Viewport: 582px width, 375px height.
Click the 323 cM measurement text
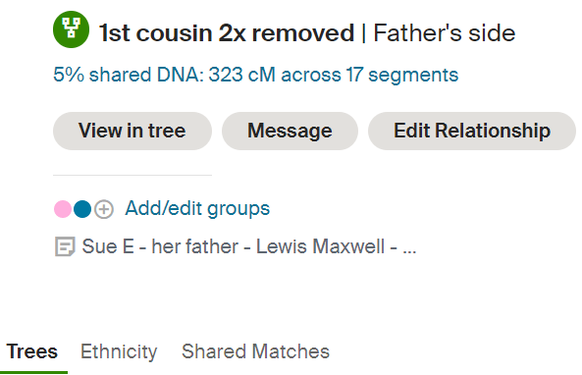pyautogui.click(x=242, y=75)
